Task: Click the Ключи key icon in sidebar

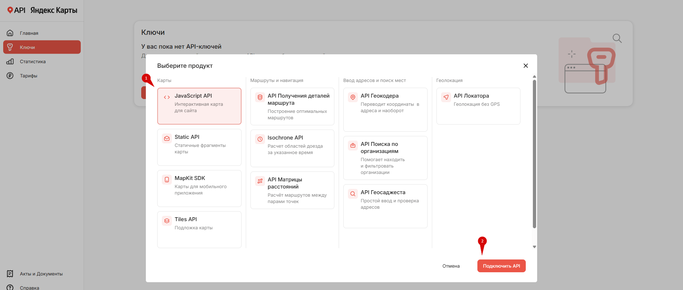Action: (10, 47)
